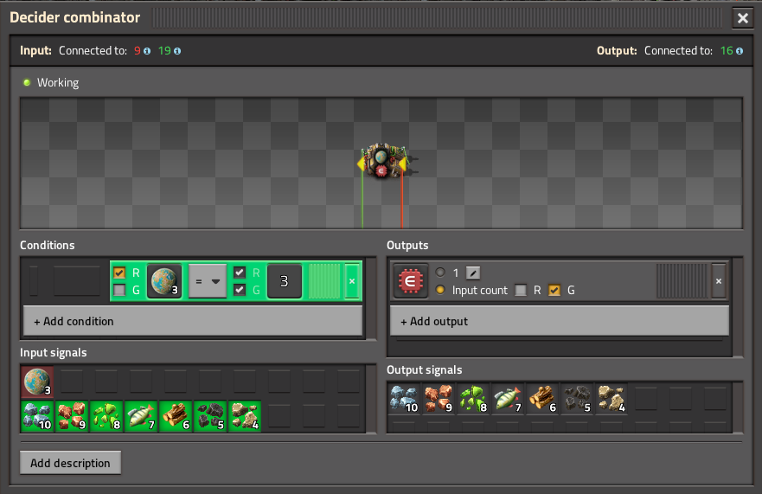Toggle second operand red wire checkbox
This screenshot has width=762, height=494.
click(x=239, y=273)
